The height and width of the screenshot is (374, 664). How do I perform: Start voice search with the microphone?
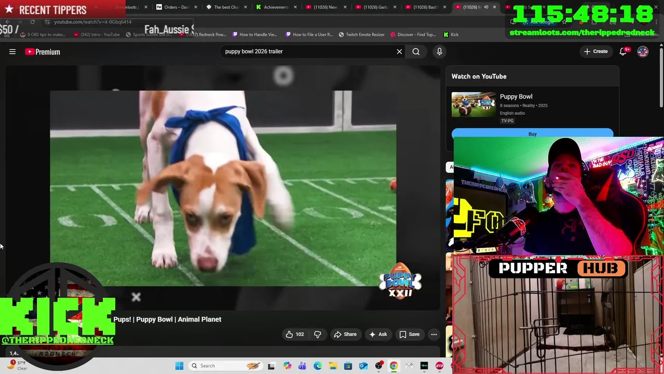439,51
